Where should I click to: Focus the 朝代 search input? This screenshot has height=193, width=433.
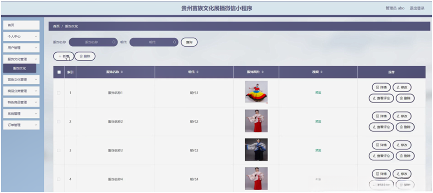[x=154, y=42]
